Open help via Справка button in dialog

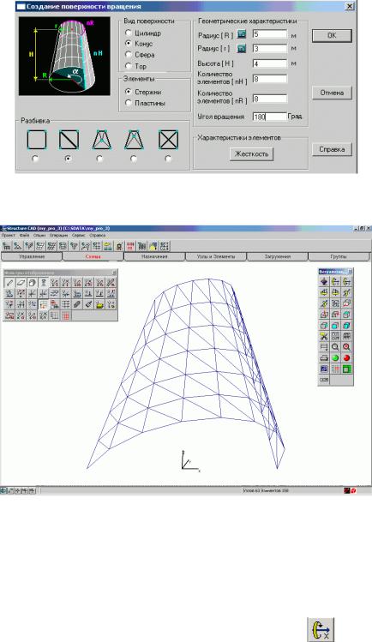[x=332, y=149]
